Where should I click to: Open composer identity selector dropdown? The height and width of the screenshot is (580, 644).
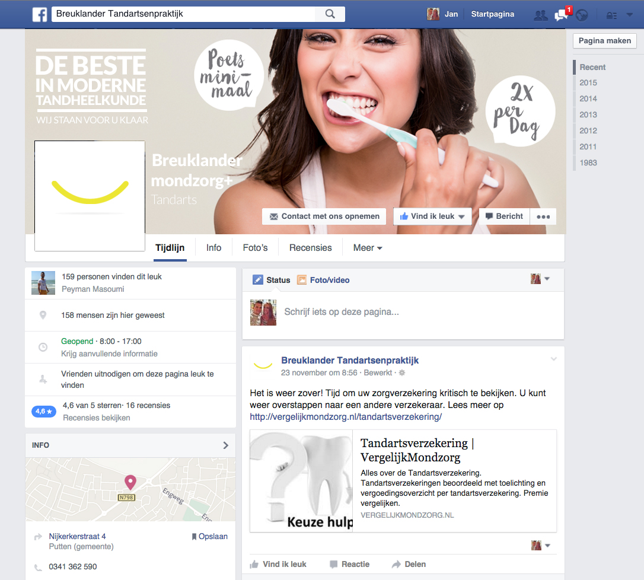[x=540, y=279]
